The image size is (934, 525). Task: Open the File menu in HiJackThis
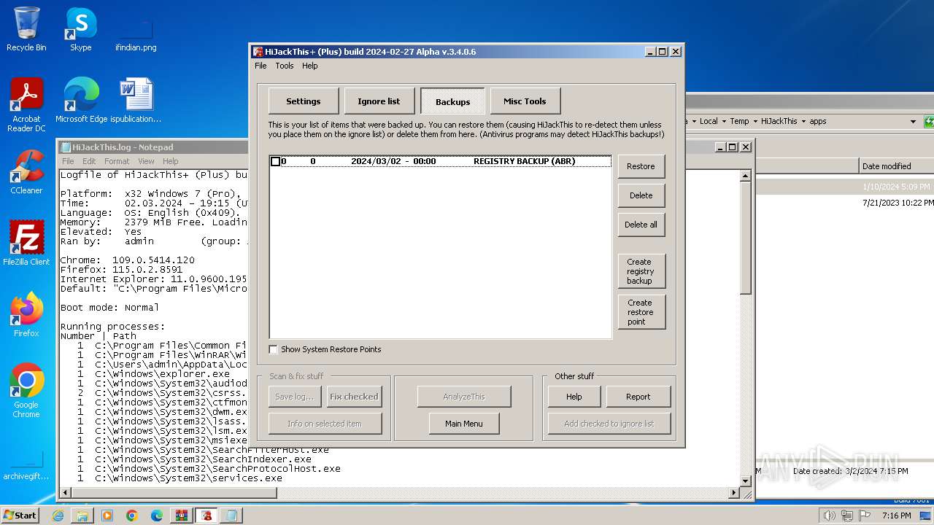coord(260,66)
